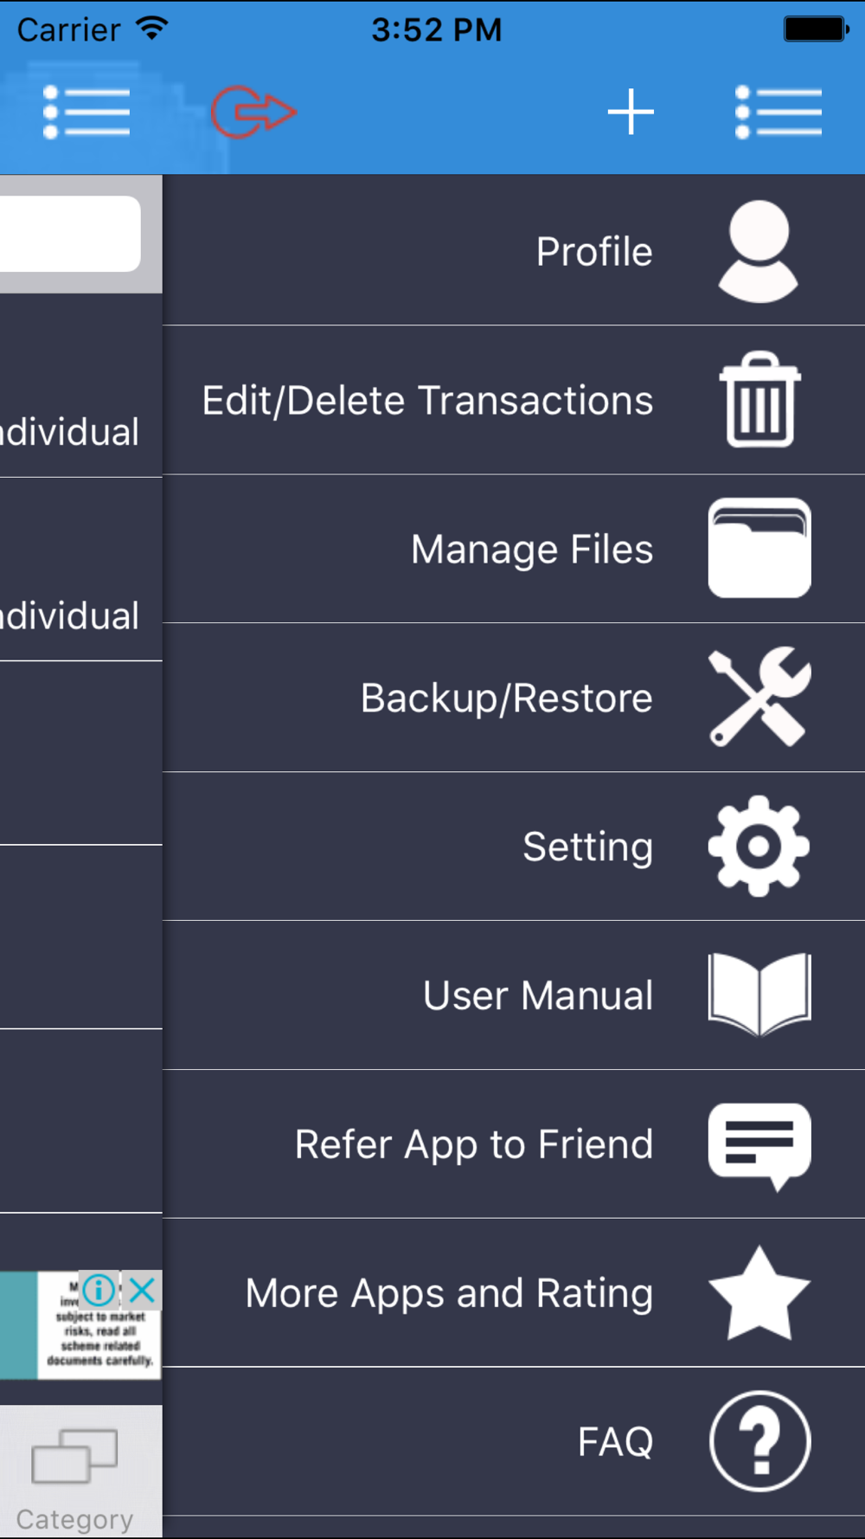This screenshot has width=865, height=1539.
Task: Open the Profile menu item
Action: pos(514,251)
